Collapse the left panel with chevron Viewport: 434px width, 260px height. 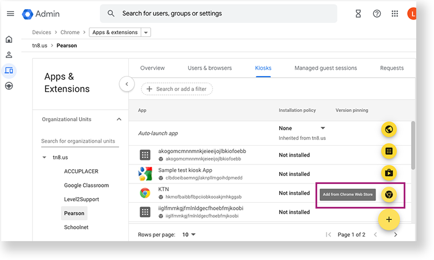pyautogui.click(x=127, y=85)
